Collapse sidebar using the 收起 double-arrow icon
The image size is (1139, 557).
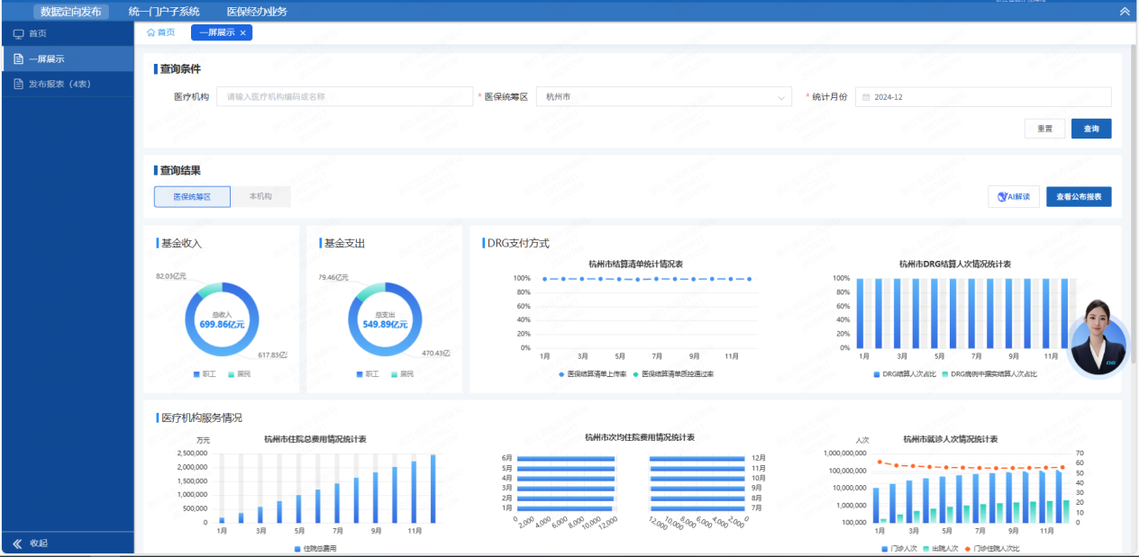[x=17, y=544]
